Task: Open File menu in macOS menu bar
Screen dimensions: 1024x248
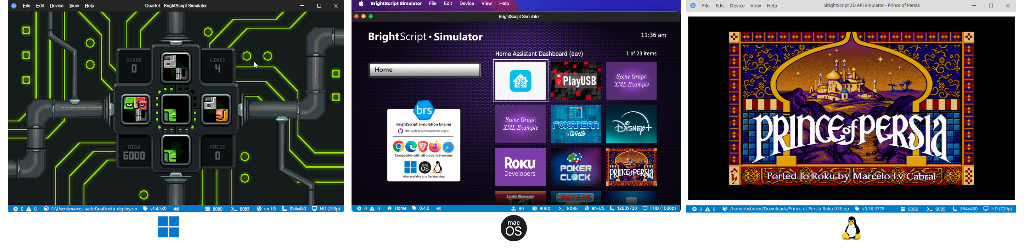Action: pyautogui.click(x=433, y=4)
